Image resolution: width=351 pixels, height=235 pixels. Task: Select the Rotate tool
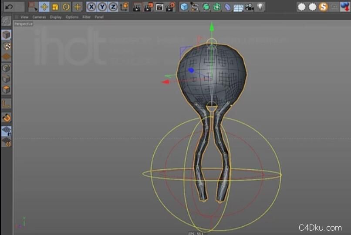click(66, 7)
